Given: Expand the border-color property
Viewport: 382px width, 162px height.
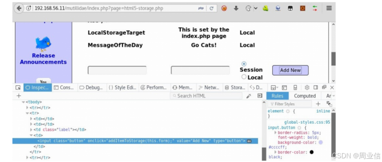Looking at the screenshot, I should pyautogui.click(x=275, y=152).
